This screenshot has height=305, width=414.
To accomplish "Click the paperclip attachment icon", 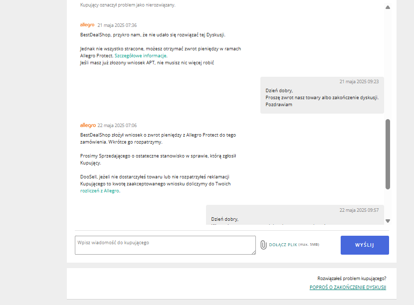I will click(x=263, y=245).
